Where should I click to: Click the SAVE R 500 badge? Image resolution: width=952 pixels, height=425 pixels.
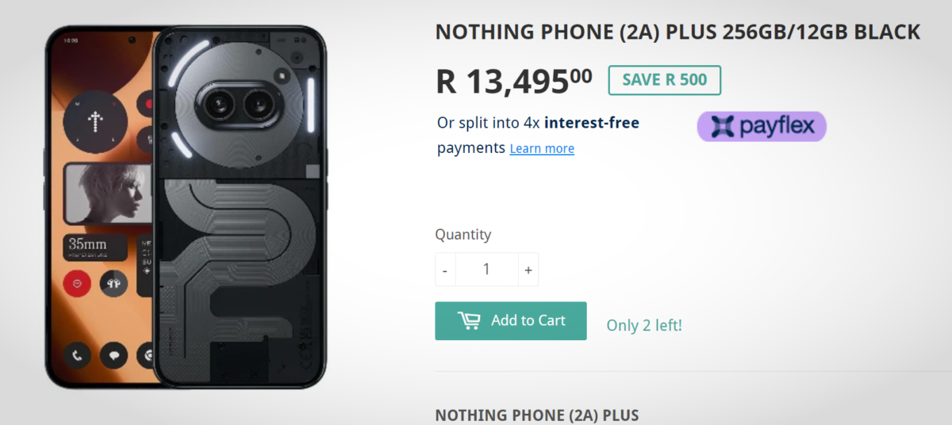click(664, 80)
